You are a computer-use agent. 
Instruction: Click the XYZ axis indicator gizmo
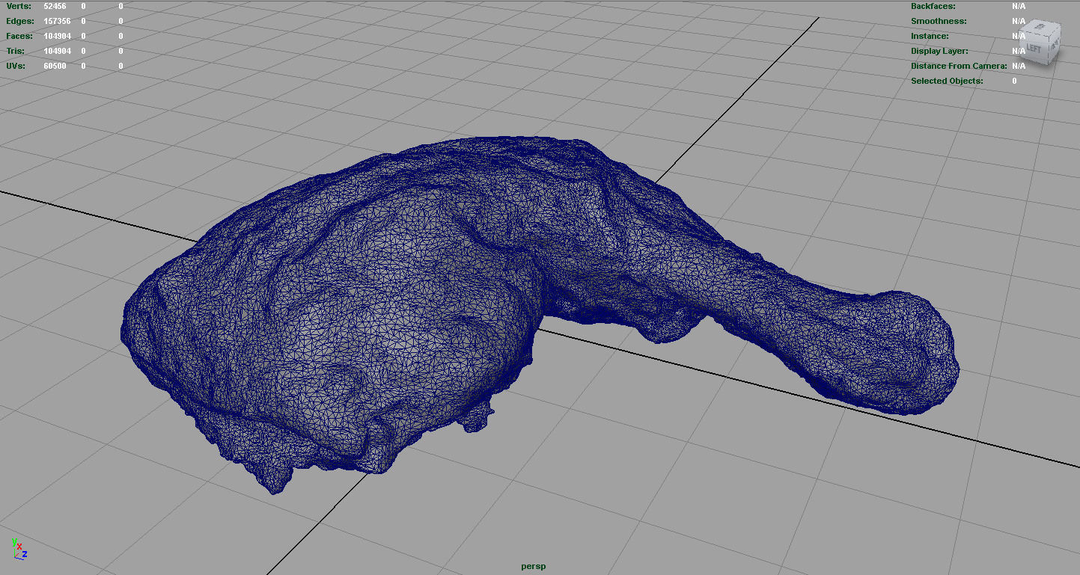tap(18, 549)
